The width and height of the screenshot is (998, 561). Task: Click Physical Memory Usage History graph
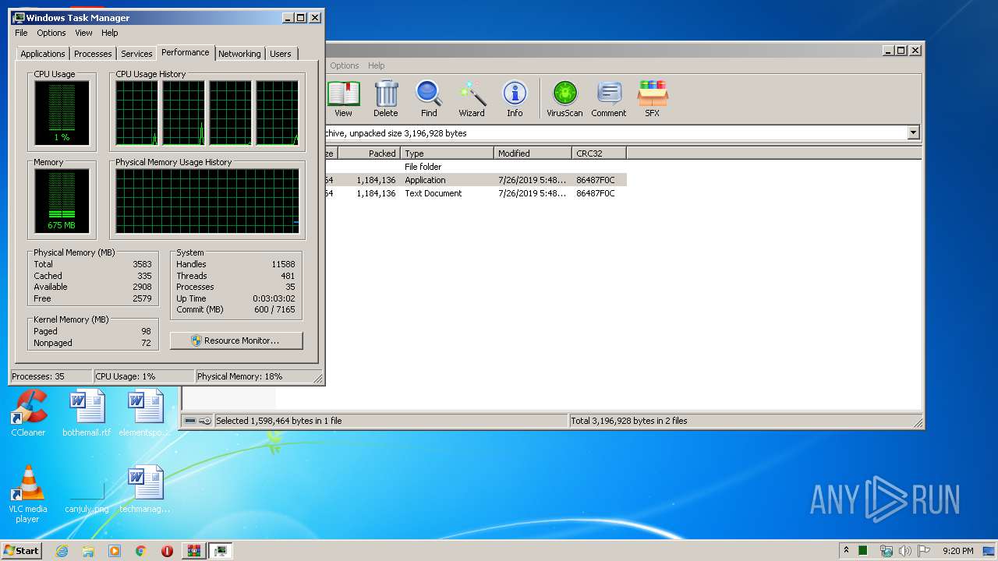207,201
